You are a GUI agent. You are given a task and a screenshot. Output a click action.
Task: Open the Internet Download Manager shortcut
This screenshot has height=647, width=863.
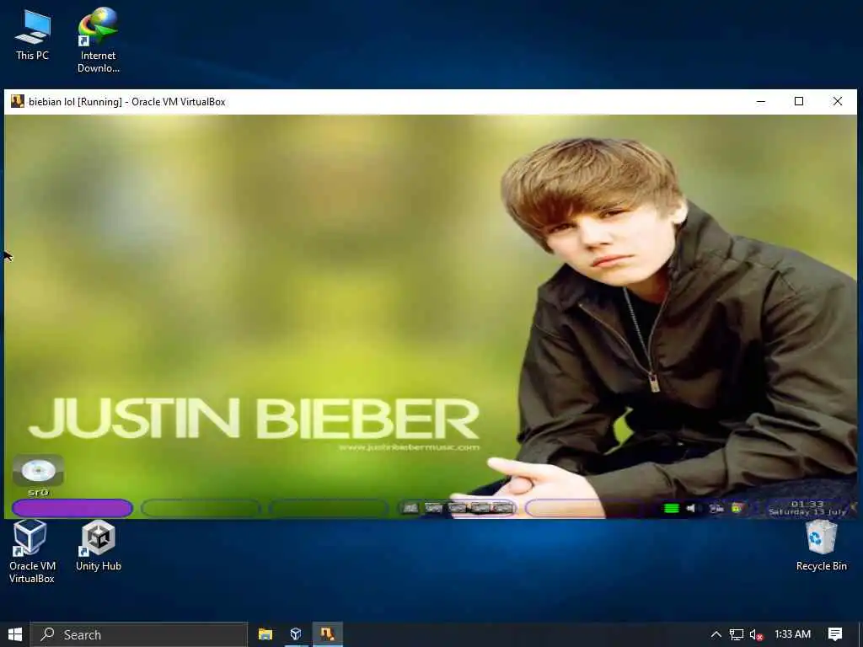[98, 40]
